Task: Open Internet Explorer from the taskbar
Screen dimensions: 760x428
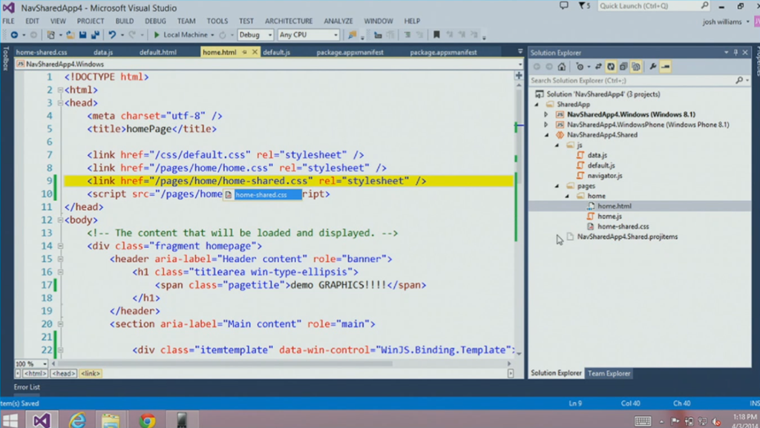Action: 76,421
